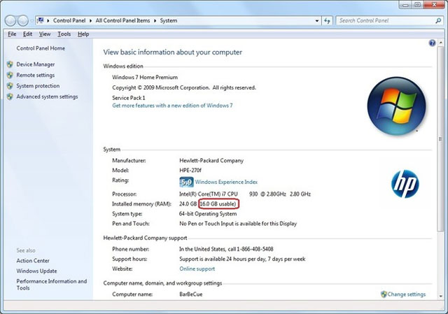Viewport: 448px width, 314px height.
Task: Open the address bar history dropdown arrow
Action: click(317, 20)
